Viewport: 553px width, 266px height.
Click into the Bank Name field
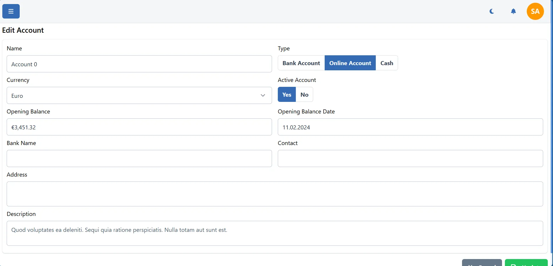pyautogui.click(x=139, y=159)
